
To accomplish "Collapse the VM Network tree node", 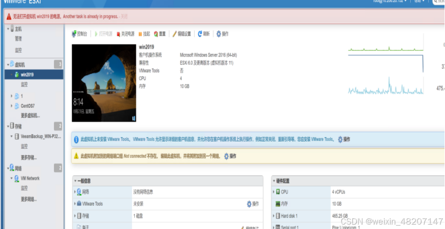I will [12, 178].
